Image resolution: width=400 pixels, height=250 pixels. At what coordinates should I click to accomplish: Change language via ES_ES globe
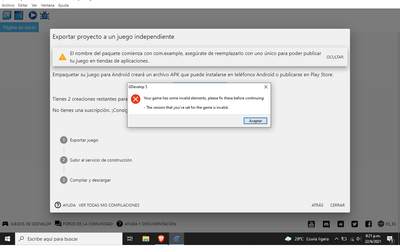coord(387,224)
